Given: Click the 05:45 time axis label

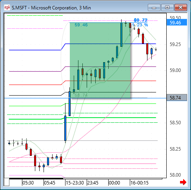Looking at the screenshot, I should pos(49,183).
